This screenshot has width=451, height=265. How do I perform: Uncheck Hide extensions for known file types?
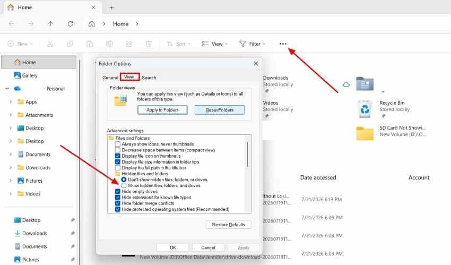[118, 198]
